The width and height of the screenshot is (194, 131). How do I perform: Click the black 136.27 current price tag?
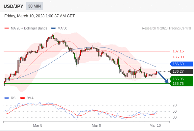click(x=181, y=71)
